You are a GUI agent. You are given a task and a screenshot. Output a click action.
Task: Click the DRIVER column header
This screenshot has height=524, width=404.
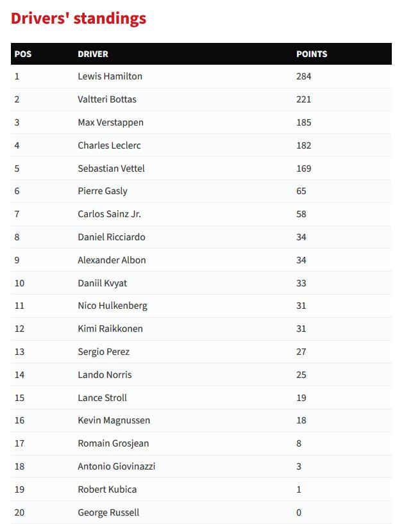[92, 54]
